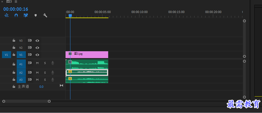Click master track output meter bowtie icon

tap(62, 85)
